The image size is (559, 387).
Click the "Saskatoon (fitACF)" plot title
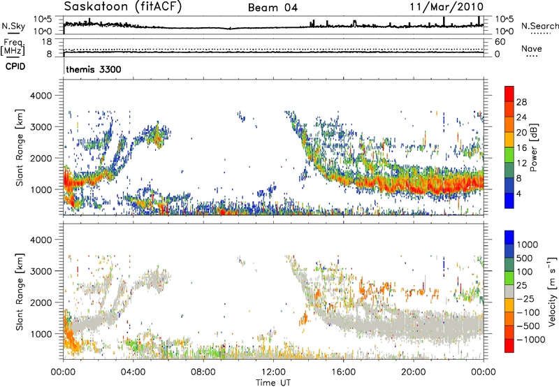pyautogui.click(x=123, y=7)
